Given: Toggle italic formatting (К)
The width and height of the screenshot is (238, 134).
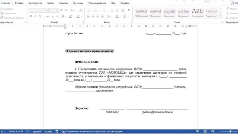Looking at the screenshot, I should point(35,16).
